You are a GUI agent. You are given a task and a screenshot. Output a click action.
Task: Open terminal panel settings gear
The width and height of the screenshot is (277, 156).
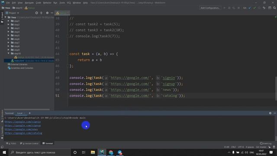[x=270, y=113]
